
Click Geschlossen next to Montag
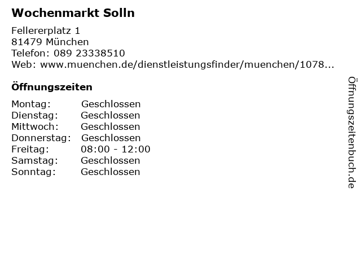(x=111, y=104)
